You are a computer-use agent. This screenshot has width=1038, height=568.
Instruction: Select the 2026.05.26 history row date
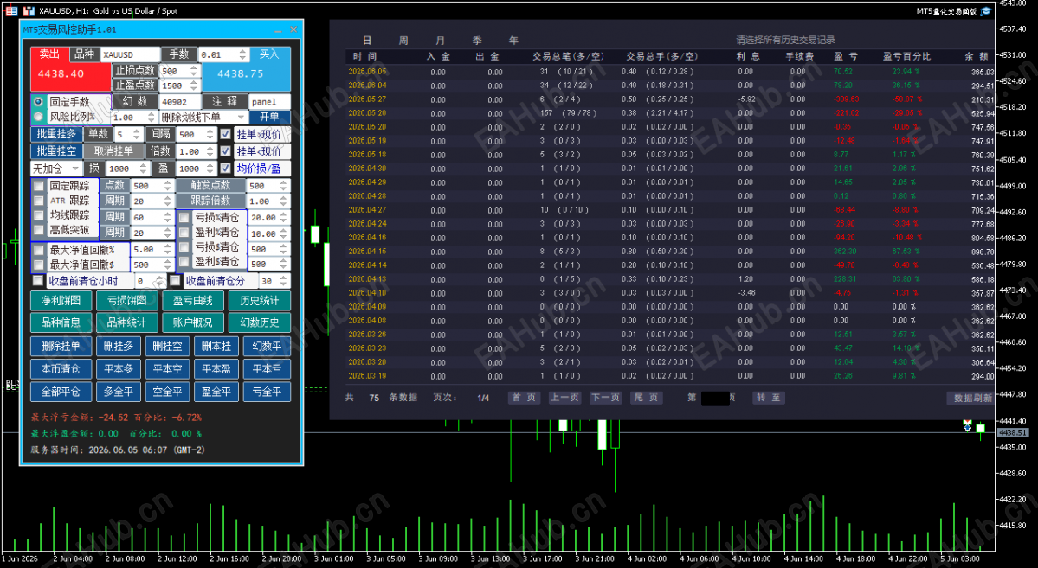[x=367, y=113]
